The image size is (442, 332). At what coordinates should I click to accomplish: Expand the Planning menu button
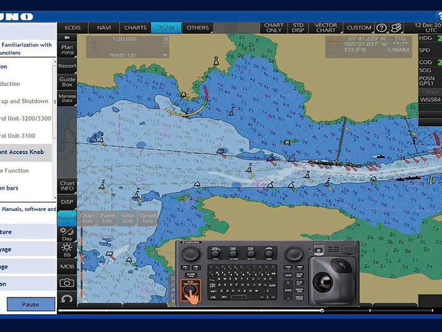[67, 50]
